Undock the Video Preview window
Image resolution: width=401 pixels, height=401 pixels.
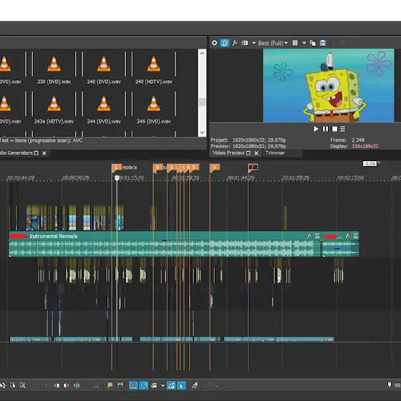[x=248, y=153]
